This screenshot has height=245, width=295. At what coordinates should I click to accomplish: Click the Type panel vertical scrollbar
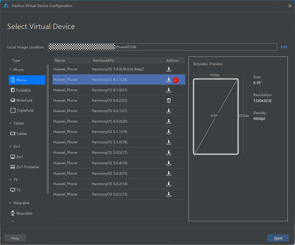pos(47,129)
